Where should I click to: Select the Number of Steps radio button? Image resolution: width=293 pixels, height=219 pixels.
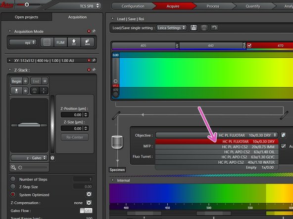click(13, 179)
